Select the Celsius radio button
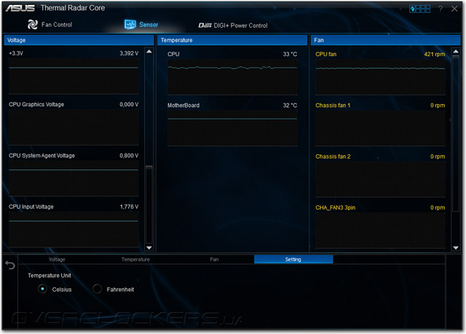Screen dimensions: 466x334 [42, 289]
